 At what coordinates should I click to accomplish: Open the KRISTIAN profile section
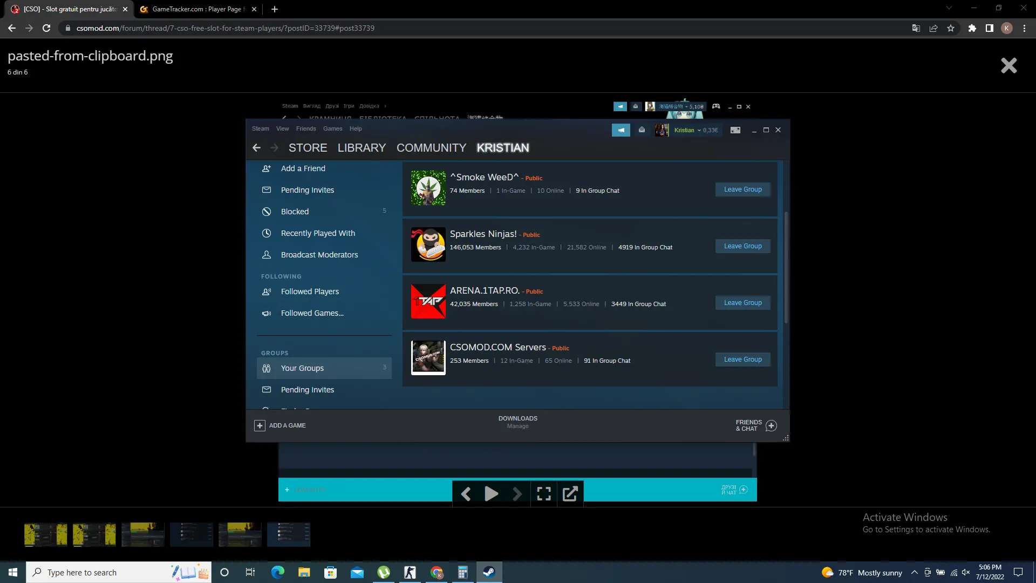click(503, 148)
